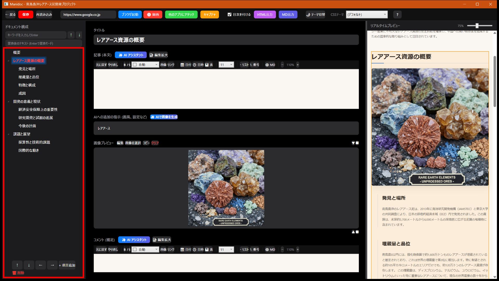The image size is (499, 281).
Task: Insert a hyperlink using the リンク icon
Action: 171,65
